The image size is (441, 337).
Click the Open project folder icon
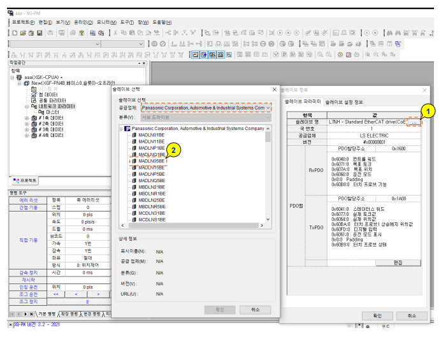(22, 32)
